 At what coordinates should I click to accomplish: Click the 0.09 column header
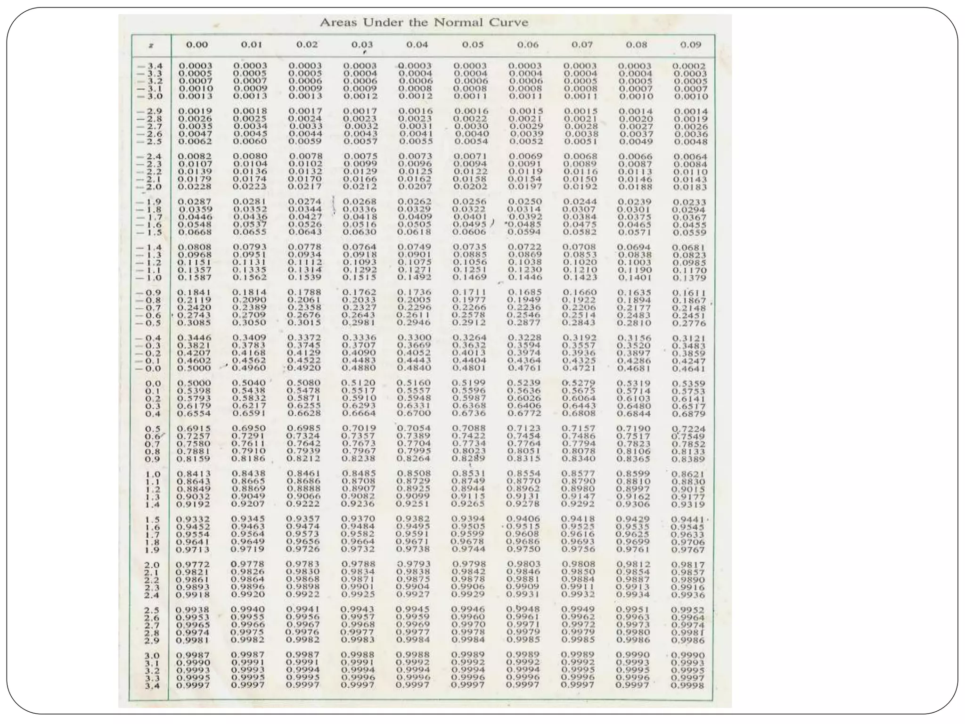pos(691,45)
